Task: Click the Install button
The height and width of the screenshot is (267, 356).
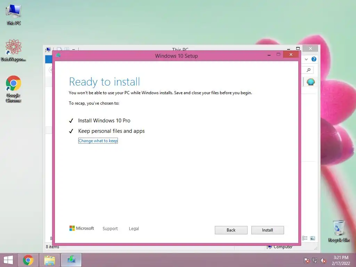Action: 267,230
